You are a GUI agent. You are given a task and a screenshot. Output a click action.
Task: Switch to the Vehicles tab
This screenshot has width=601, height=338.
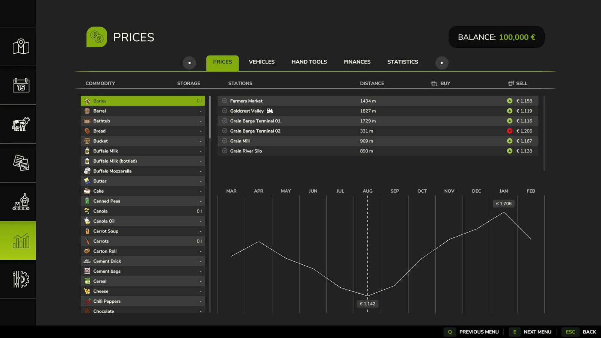tap(261, 62)
